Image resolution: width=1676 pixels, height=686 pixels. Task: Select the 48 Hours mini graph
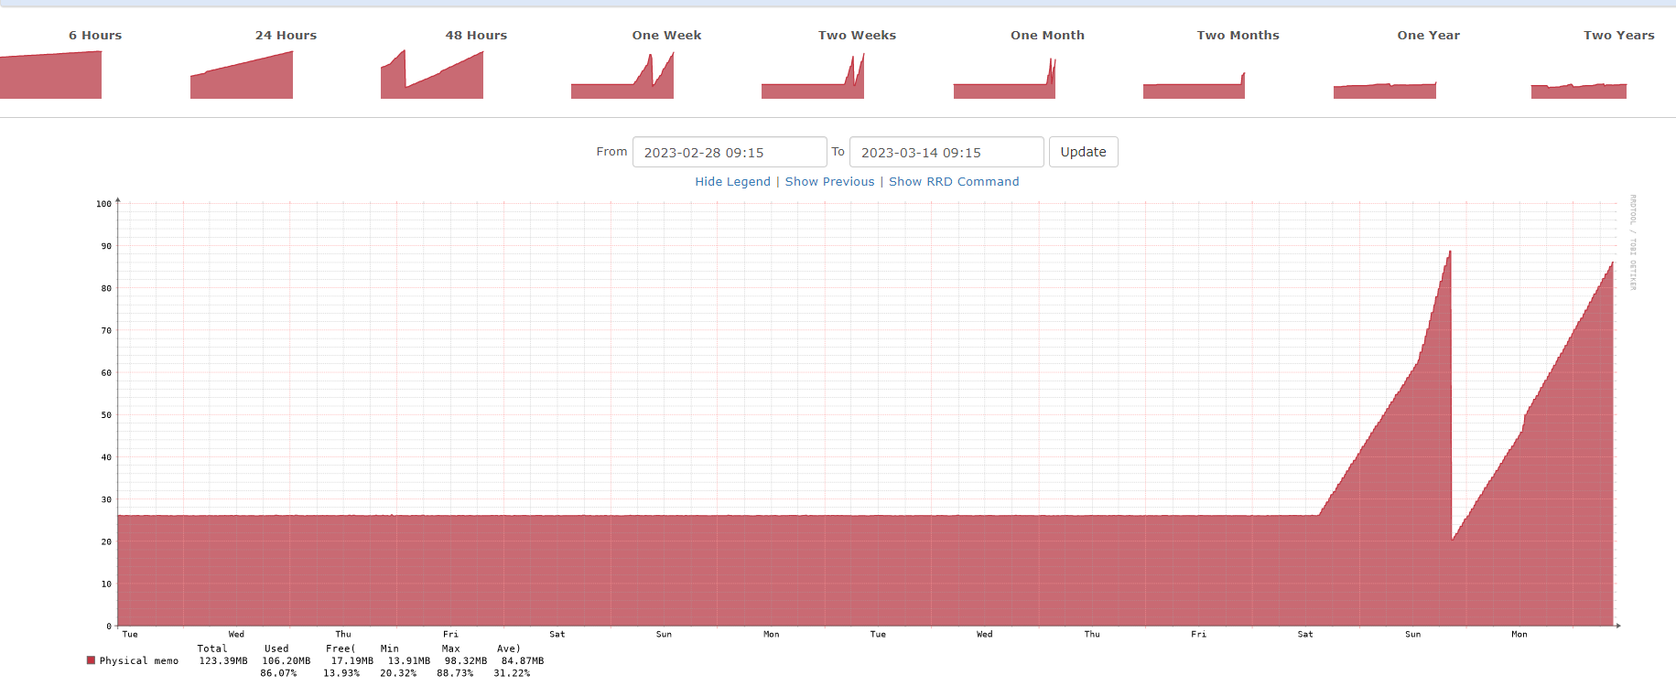tap(432, 77)
